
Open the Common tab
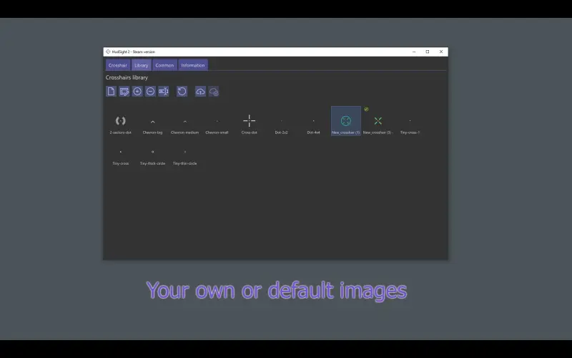click(164, 65)
